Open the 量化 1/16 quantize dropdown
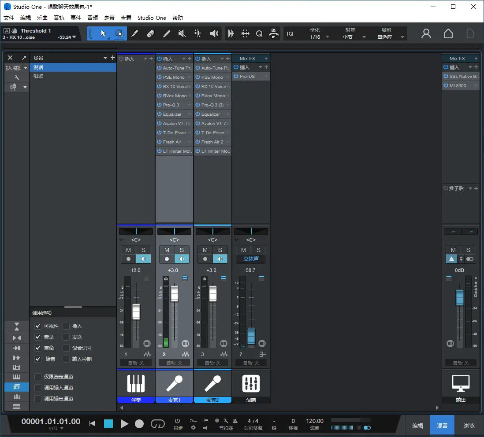Viewport: 484px width, 437px height. (x=328, y=37)
